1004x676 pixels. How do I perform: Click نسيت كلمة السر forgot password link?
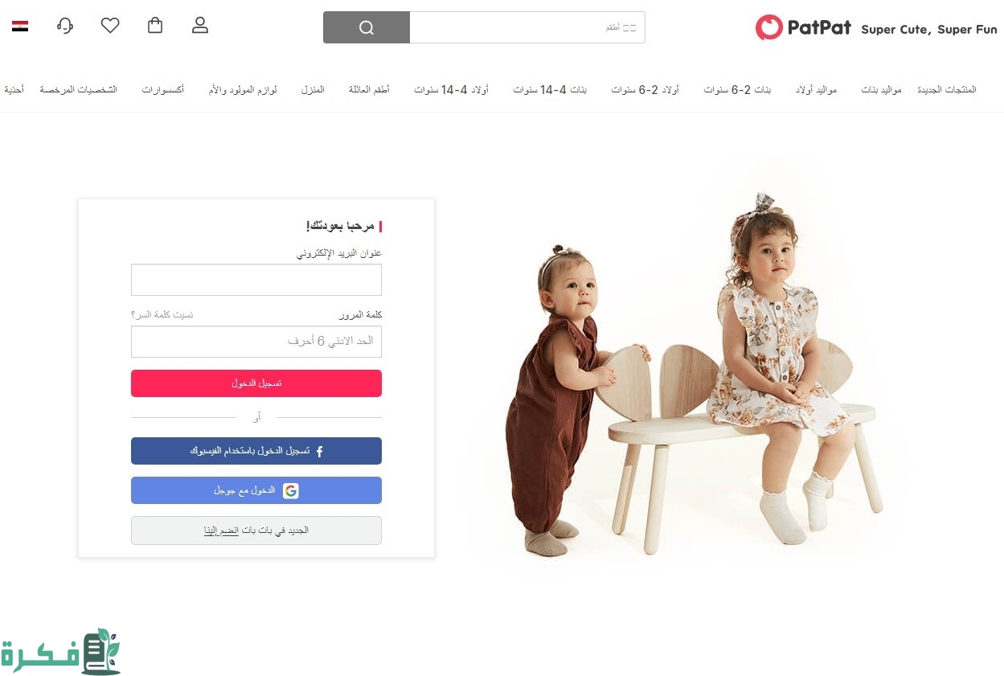coord(162,314)
